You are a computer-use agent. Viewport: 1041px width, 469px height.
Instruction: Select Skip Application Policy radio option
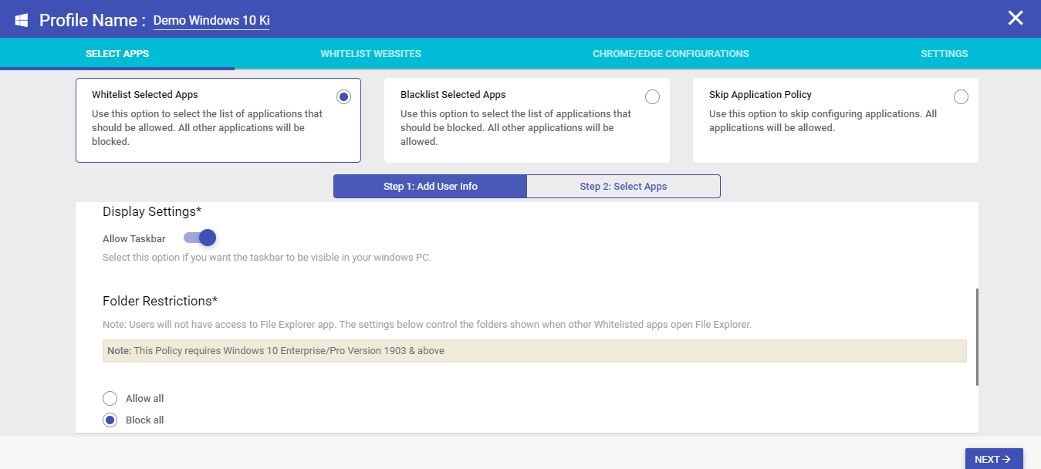[x=961, y=96]
